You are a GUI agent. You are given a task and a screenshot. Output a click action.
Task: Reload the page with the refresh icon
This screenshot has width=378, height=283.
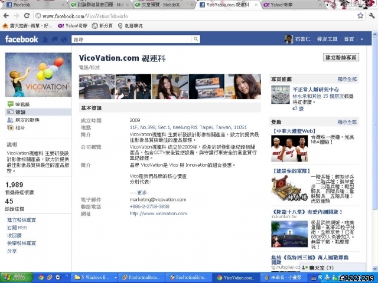[x=27, y=16]
